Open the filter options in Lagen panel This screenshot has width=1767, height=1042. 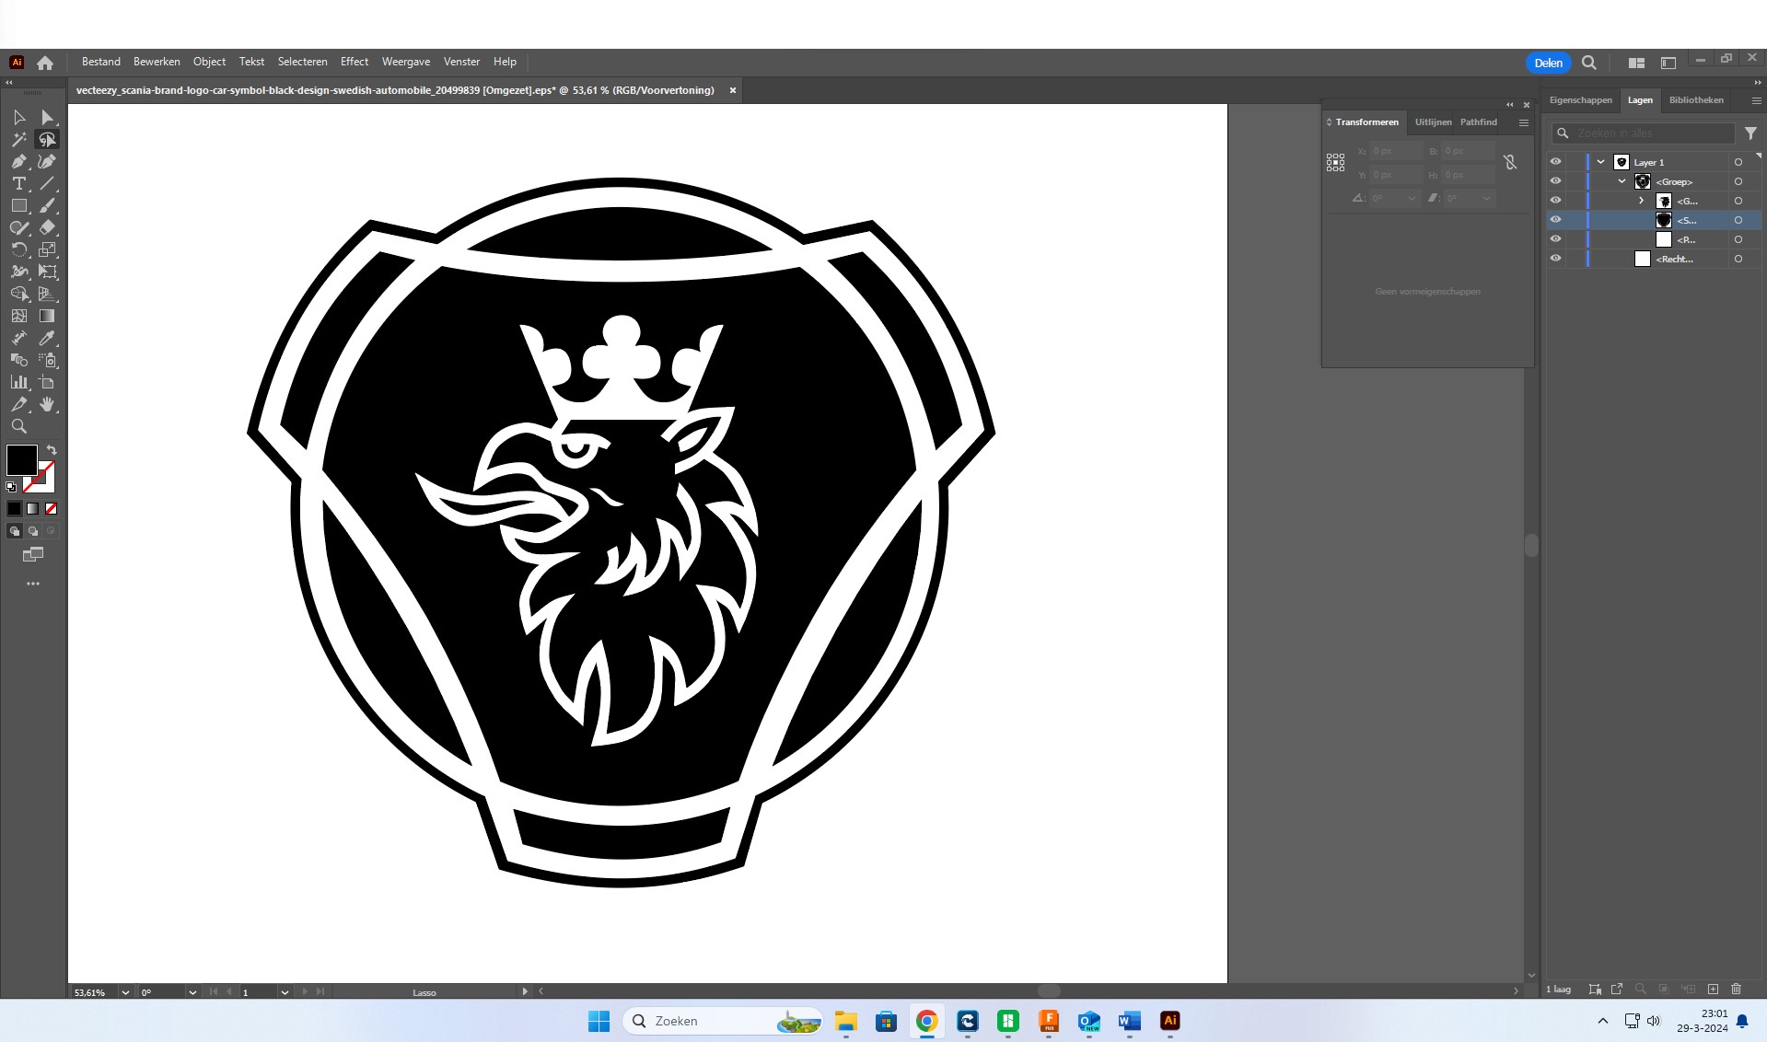click(1750, 133)
